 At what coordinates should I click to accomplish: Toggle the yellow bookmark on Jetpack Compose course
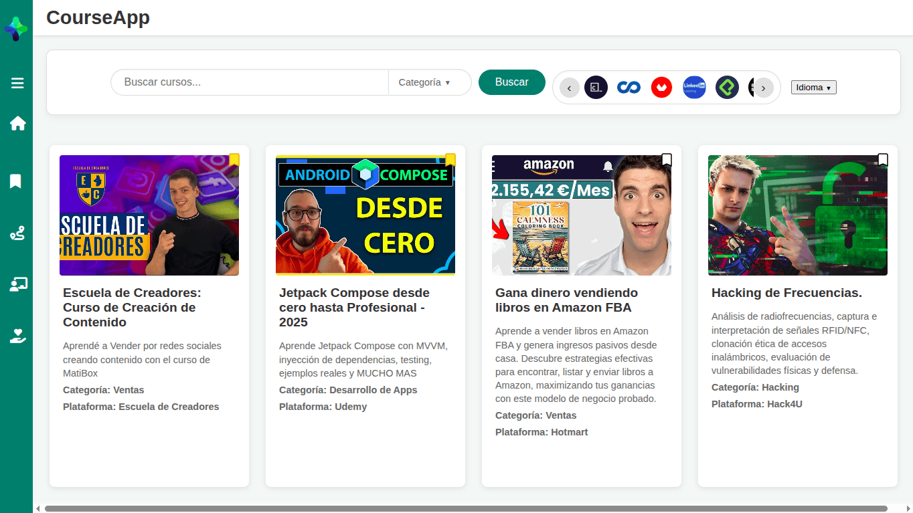pyautogui.click(x=450, y=160)
